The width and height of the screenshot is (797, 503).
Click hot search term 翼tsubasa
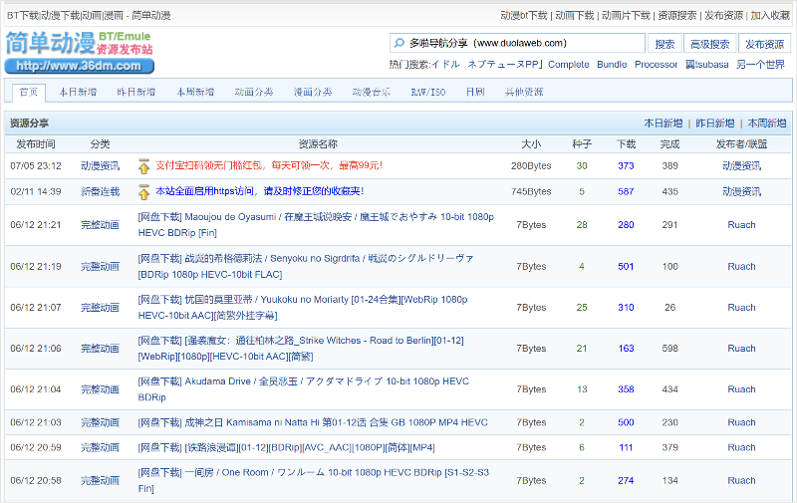707,65
